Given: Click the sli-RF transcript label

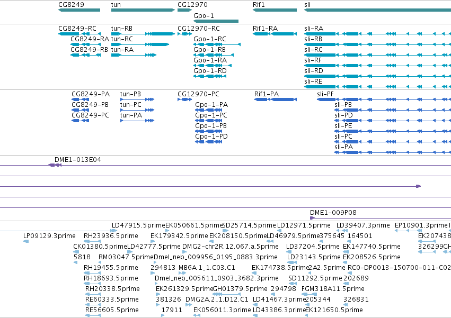Looking at the screenshot, I should tap(313, 60).
